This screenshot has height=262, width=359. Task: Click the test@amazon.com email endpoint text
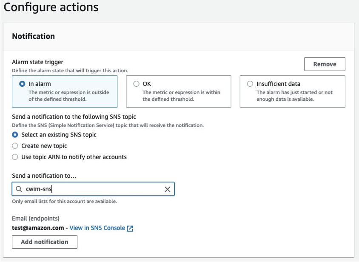pyautogui.click(x=38, y=228)
